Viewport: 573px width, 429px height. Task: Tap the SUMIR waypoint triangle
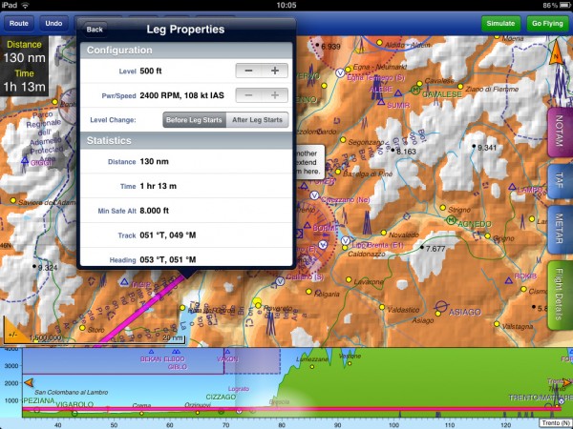point(381,102)
